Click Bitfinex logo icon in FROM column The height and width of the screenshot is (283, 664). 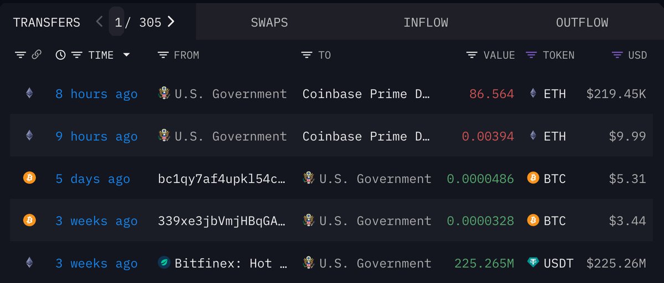[164, 263]
